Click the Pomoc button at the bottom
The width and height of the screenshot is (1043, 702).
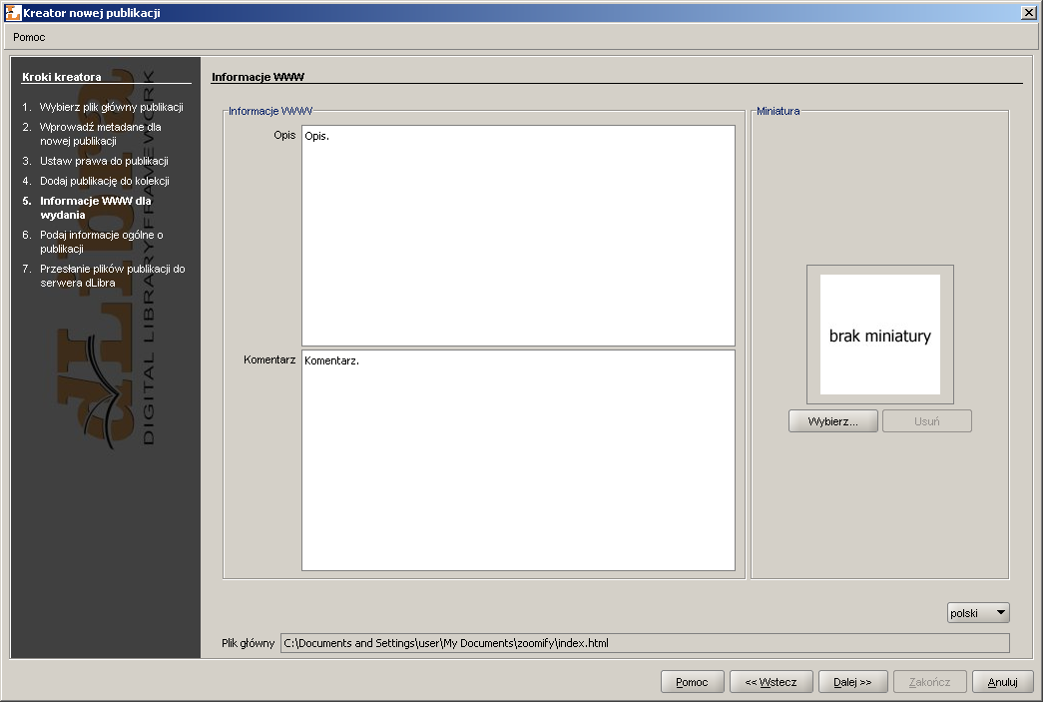[x=692, y=682]
